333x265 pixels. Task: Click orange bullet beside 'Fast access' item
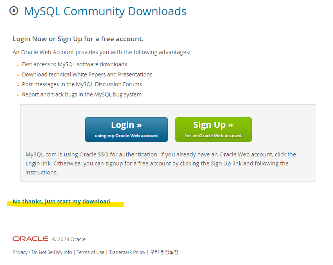coord(18,65)
